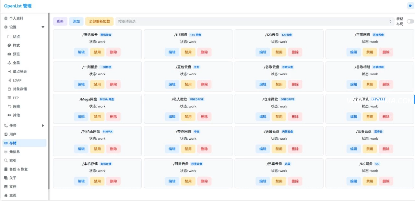415x201 pixels.
Task: Click the MEGA 网盘 driver tag
Action: click(x=107, y=100)
